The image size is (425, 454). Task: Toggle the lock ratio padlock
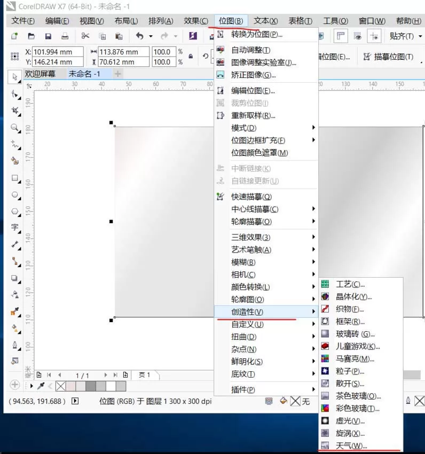pyautogui.click(x=191, y=56)
